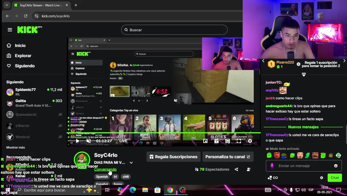Click Regala Suscripciones button

click(173, 157)
